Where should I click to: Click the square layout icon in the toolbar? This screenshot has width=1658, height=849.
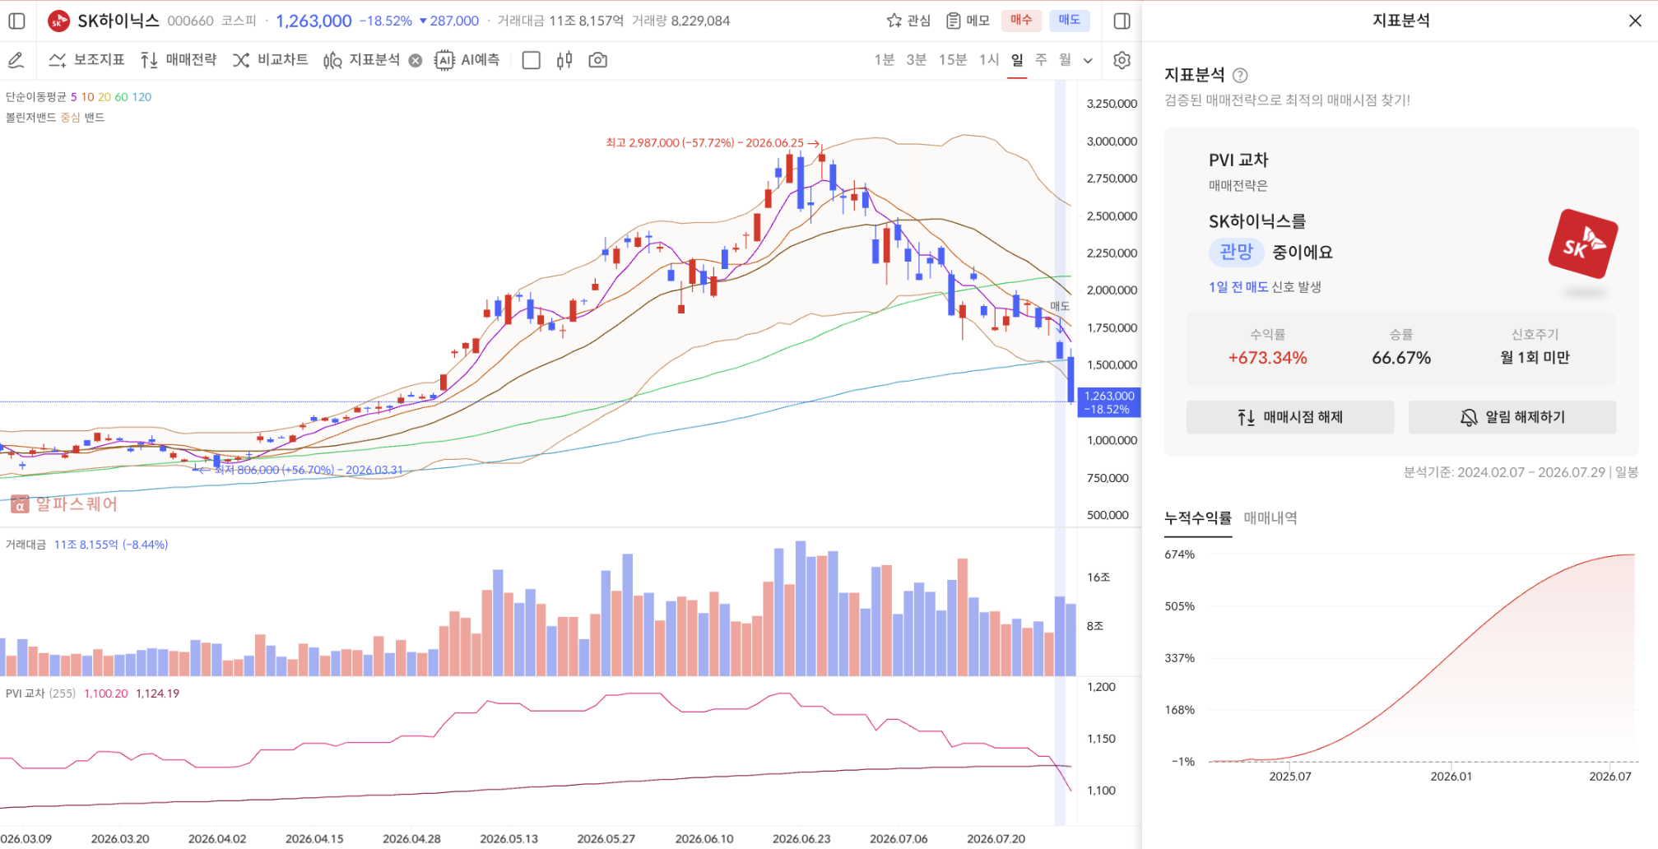[x=532, y=60]
